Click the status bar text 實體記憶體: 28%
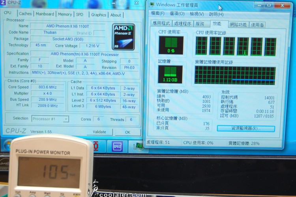 pos(244,143)
